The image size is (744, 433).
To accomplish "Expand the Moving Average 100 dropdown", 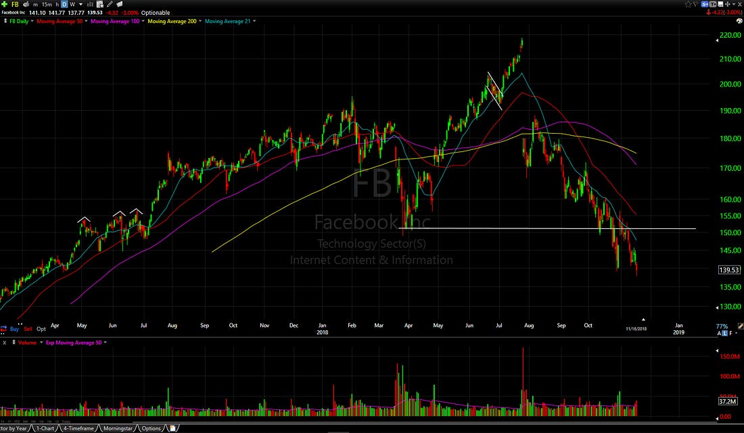I will [x=143, y=22].
